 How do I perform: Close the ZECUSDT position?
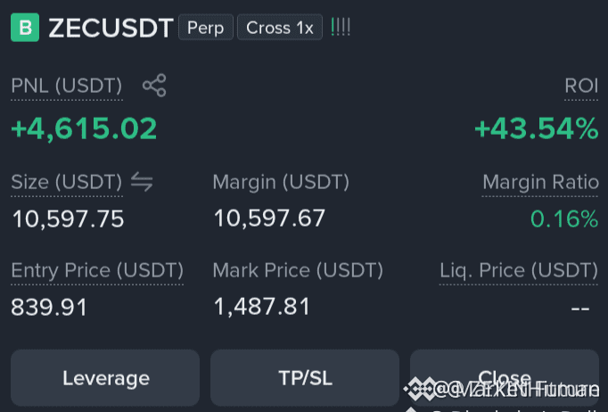(505, 378)
